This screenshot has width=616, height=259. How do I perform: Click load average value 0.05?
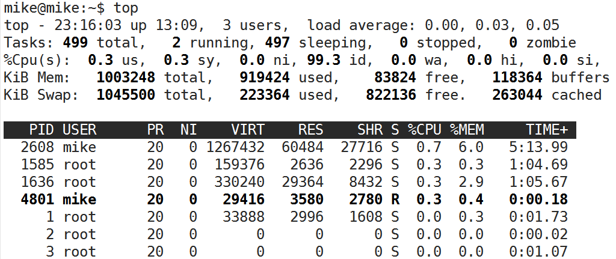tap(543, 25)
